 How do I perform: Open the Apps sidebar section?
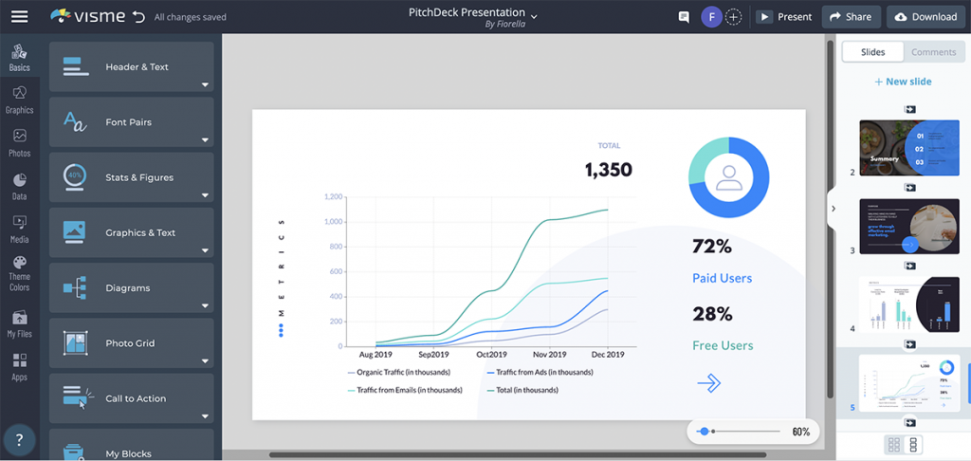pos(19,366)
